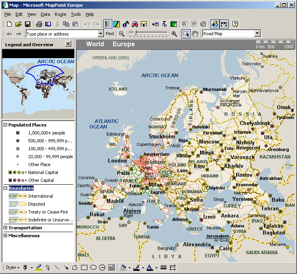
Task: Click the Zoom Out magnifier icon
Action: (x=121, y=34)
